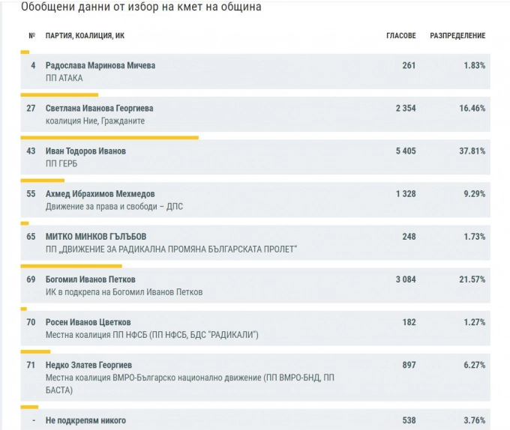
Task: Click the 'ГЛАСОВЕ' column header
Action: tap(400, 36)
